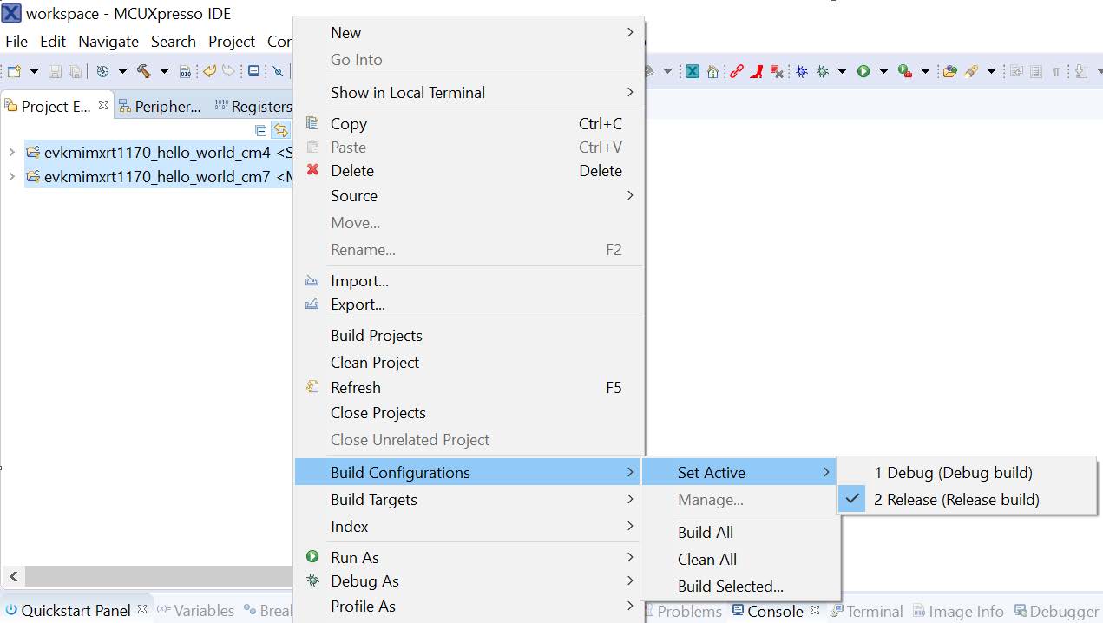Expand the evkmimxrt1170_hello_world_cm4 project tree
This screenshot has width=1103, height=623.
[x=11, y=153]
